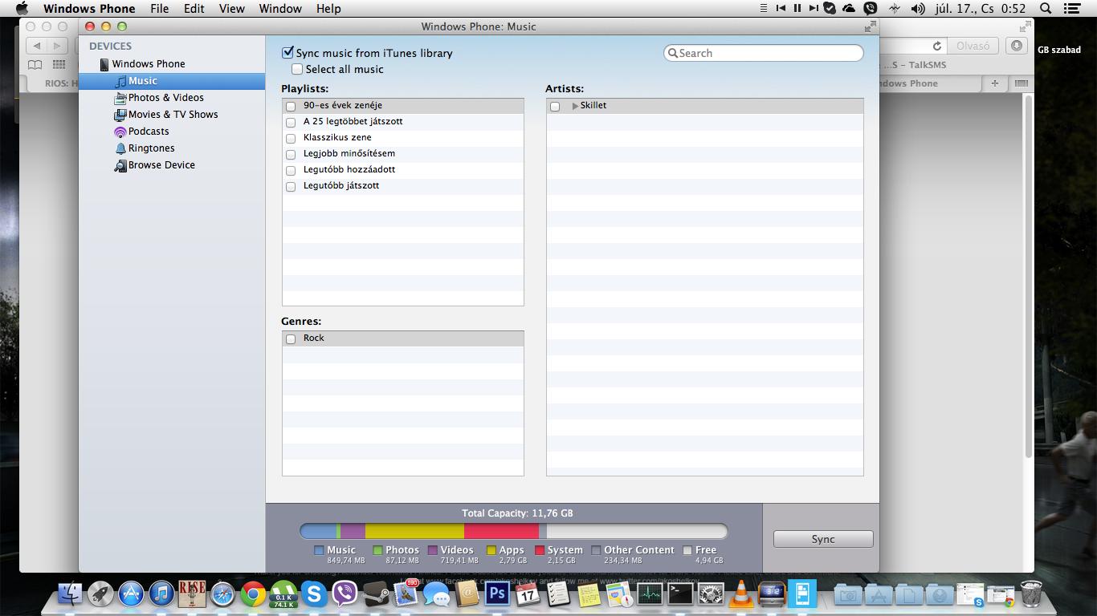Screen dimensions: 1097x616
Task: Open the Viber menu bar icon
Action: [871, 8]
